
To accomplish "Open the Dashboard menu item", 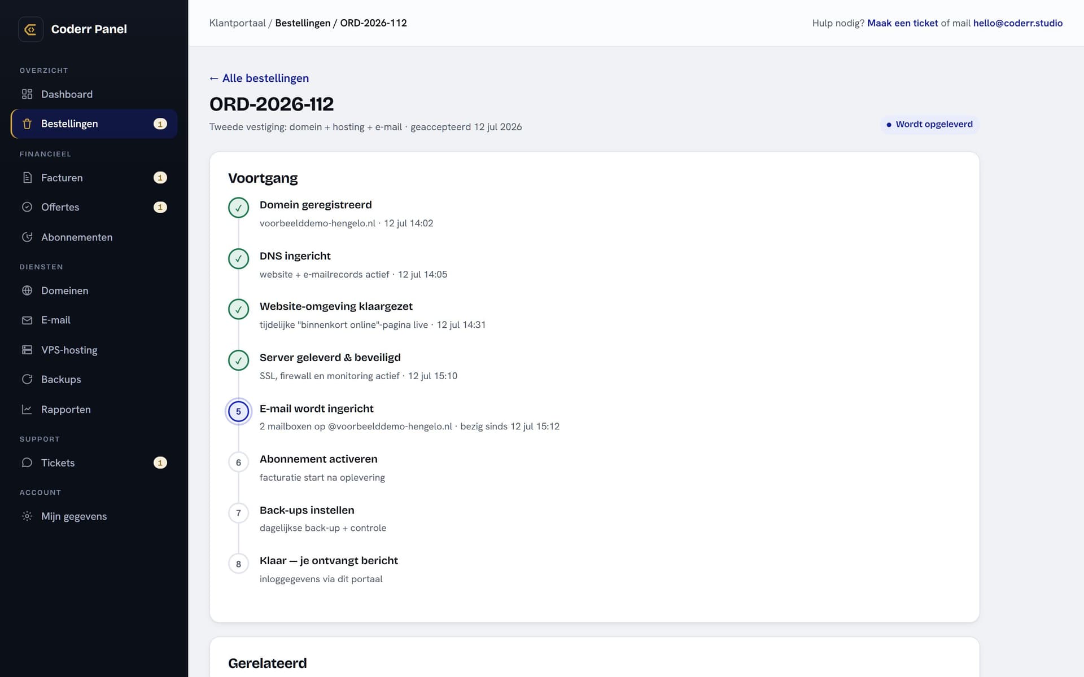I will [94, 94].
